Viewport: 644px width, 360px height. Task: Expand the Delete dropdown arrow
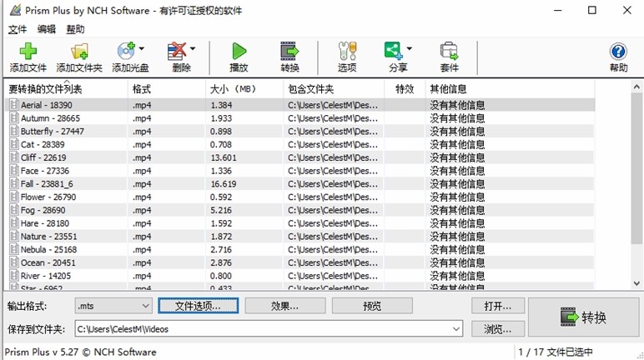point(193,48)
